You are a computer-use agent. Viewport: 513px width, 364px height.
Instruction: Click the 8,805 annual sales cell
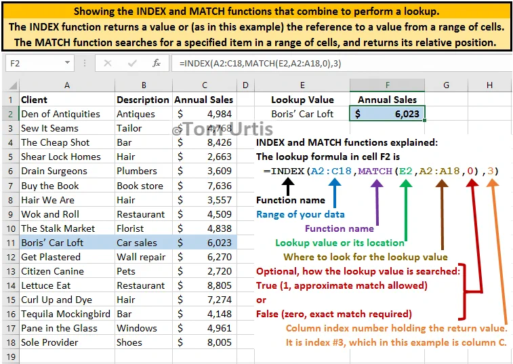205,285
